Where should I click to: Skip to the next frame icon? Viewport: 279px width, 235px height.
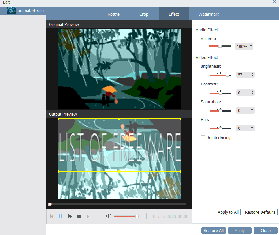click(88, 216)
